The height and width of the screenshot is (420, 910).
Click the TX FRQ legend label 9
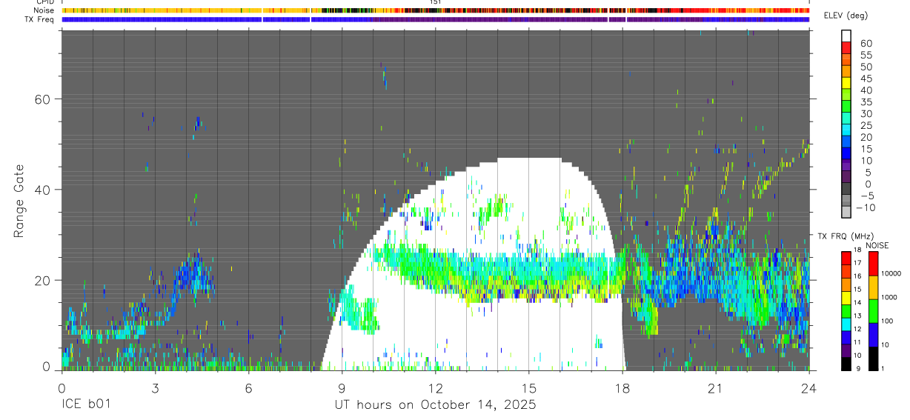tap(858, 367)
